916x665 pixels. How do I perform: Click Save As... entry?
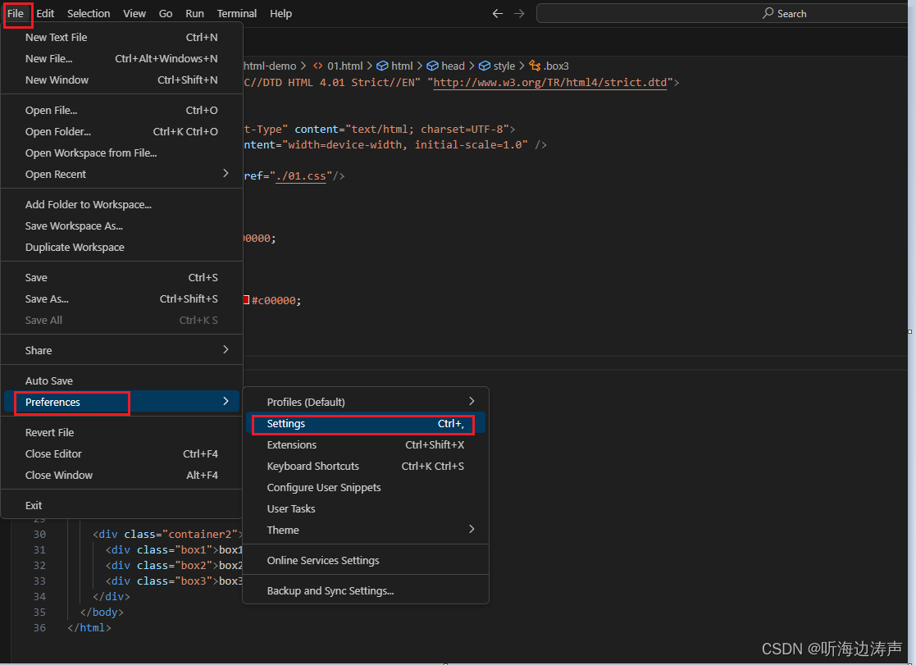point(121,299)
